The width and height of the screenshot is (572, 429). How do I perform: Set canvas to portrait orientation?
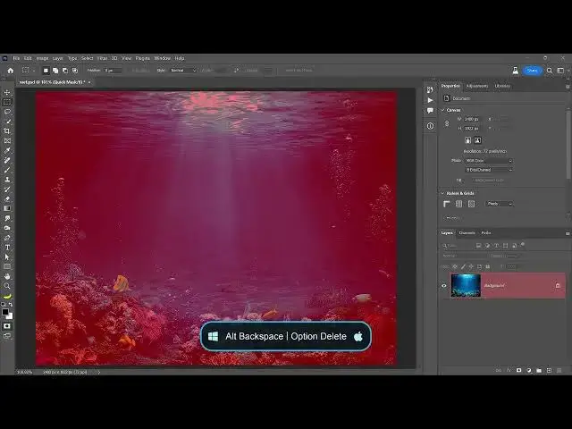click(x=468, y=140)
